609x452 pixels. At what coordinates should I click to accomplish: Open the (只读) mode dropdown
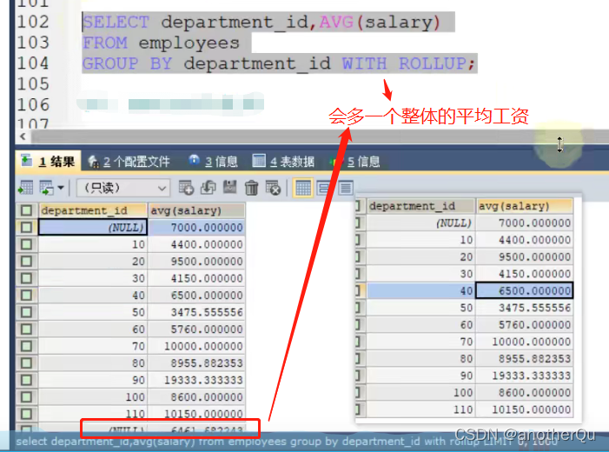[123, 188]
